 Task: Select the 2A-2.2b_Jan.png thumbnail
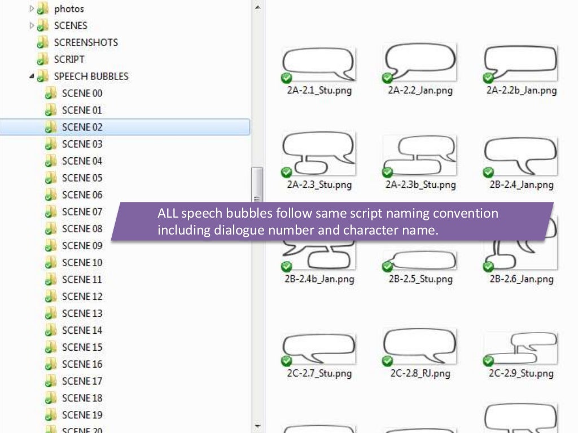coord(521,63)
